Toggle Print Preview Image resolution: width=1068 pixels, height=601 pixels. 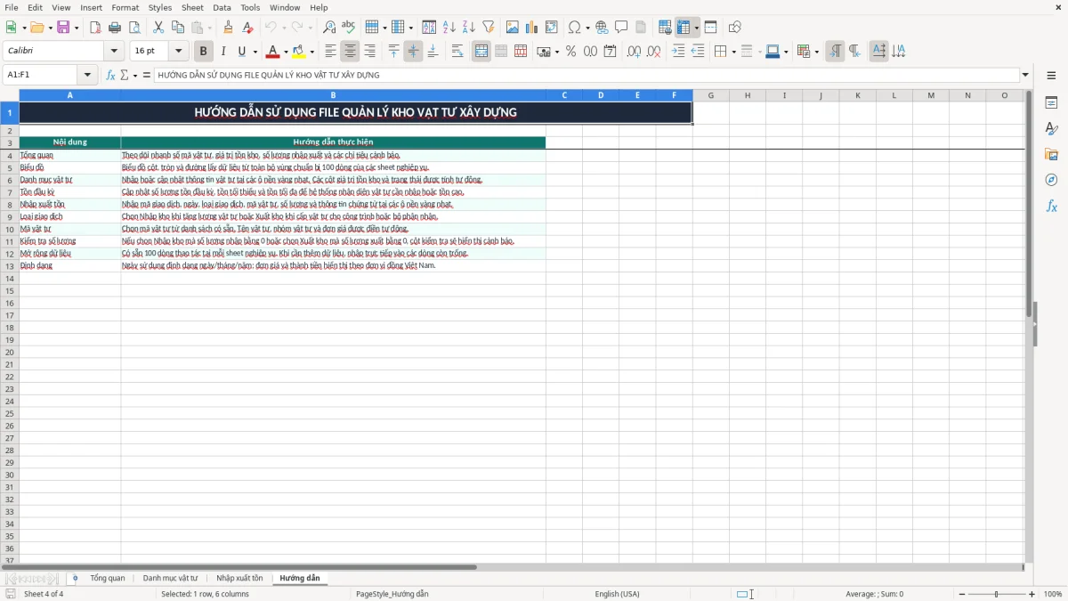(x=134, y=28)
